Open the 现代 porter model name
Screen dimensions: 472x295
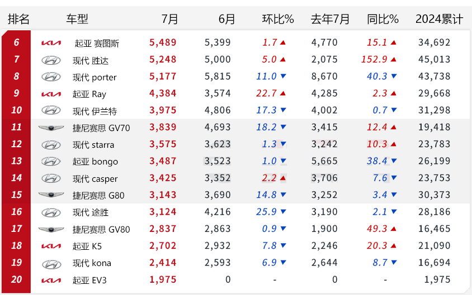click(95, 78)
